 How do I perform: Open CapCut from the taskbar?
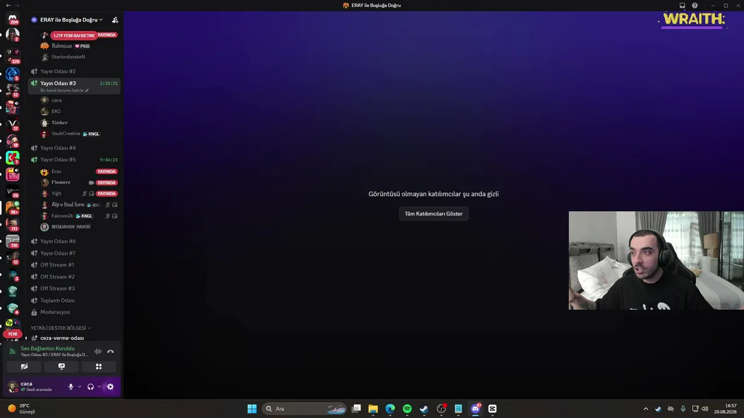click(x=492, y=409)
